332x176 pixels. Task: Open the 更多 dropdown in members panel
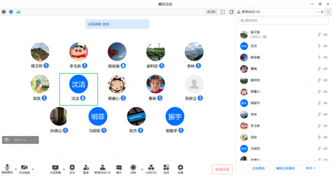coord(311,168)
